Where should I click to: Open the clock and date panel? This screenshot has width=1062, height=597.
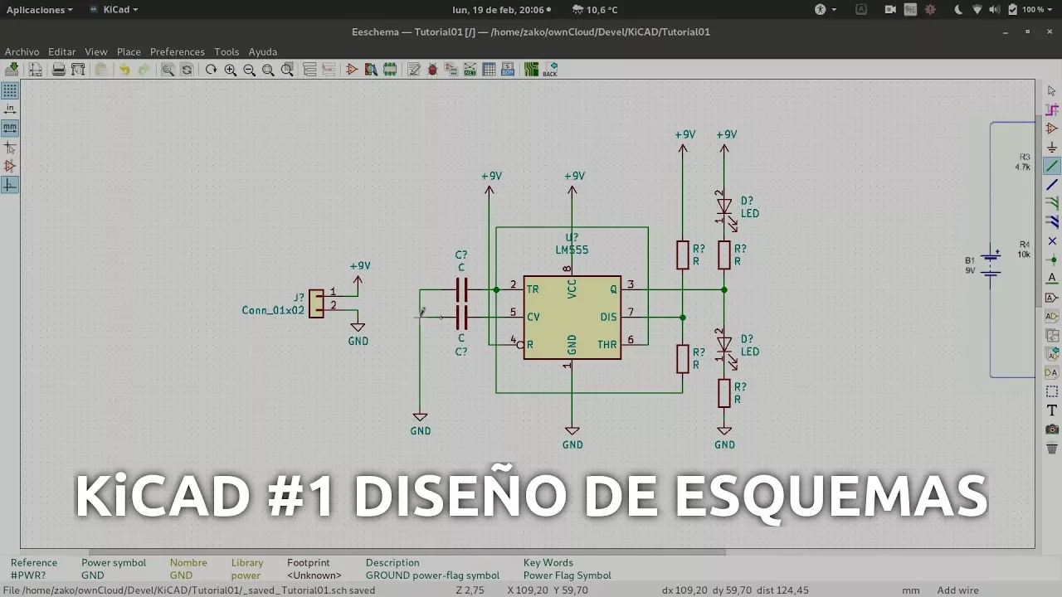pos(502,9)
